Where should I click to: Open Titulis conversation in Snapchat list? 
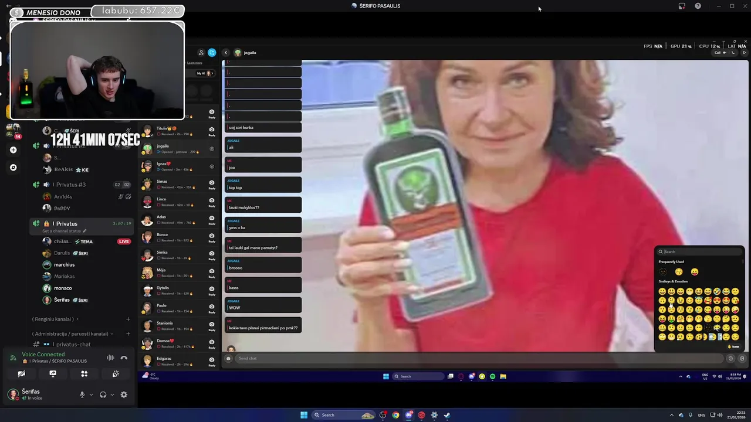[179, 131]
